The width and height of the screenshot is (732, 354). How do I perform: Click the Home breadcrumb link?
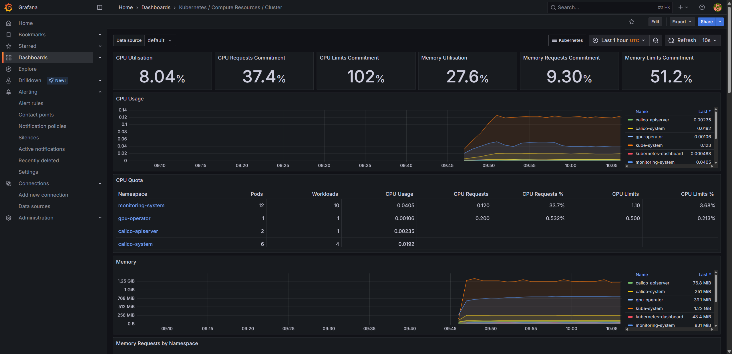126,7
